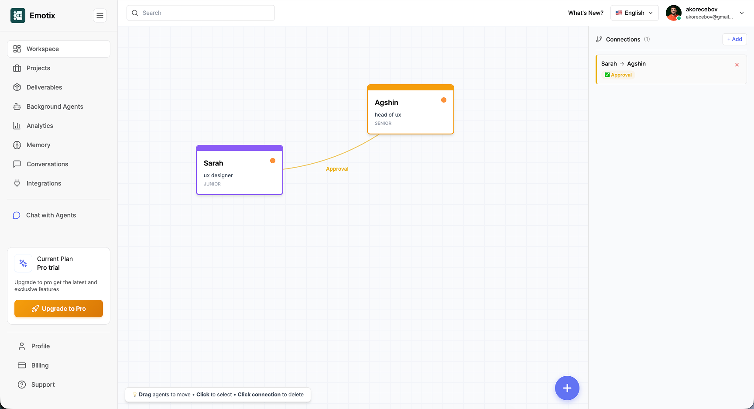The image size is (754, 409).
Task: Open the Workspace panel via its grid icon
Action: coord(17,49)
